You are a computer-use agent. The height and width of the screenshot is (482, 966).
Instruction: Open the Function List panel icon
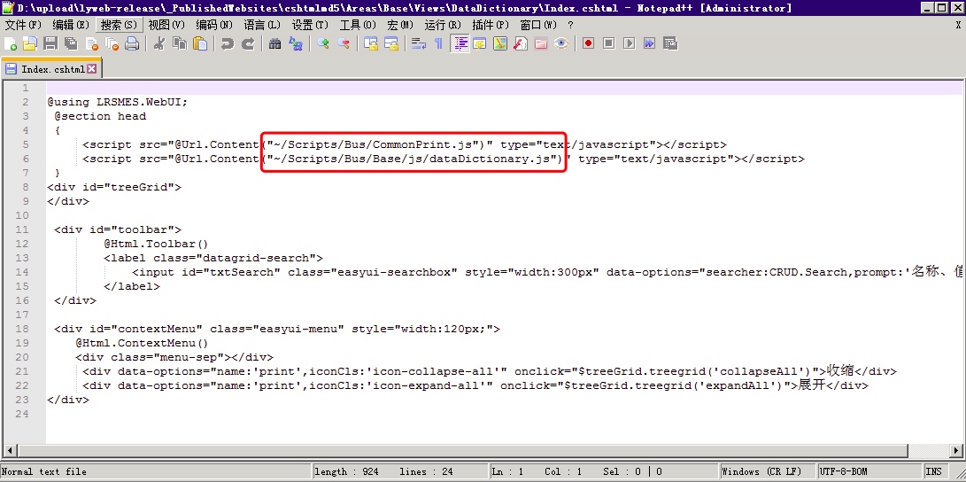[520, 43]
